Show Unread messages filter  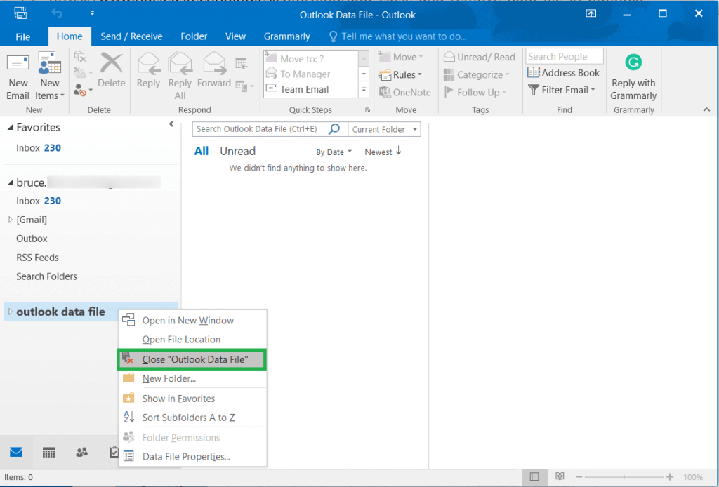237,151
